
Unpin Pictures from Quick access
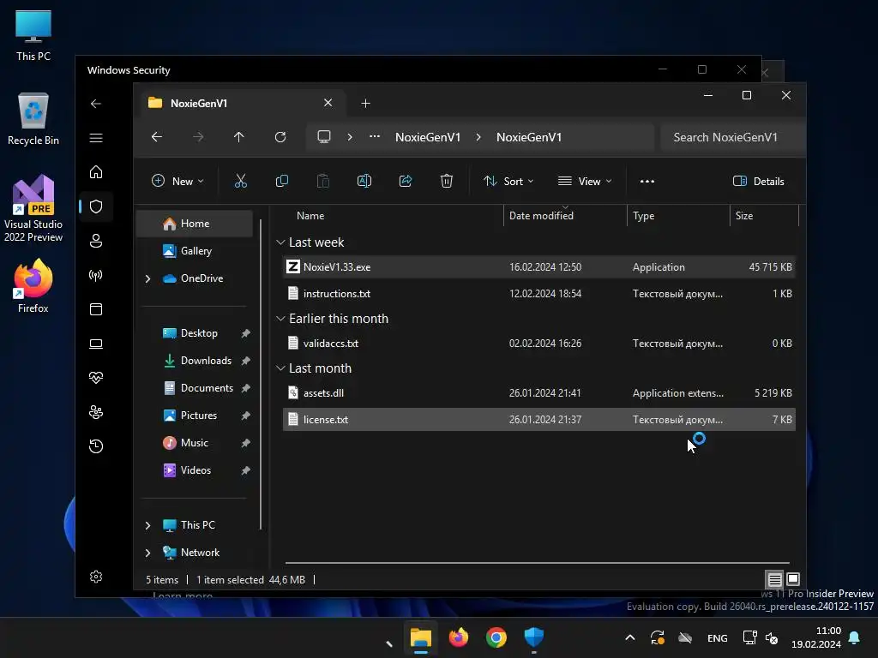pos(245,416)
